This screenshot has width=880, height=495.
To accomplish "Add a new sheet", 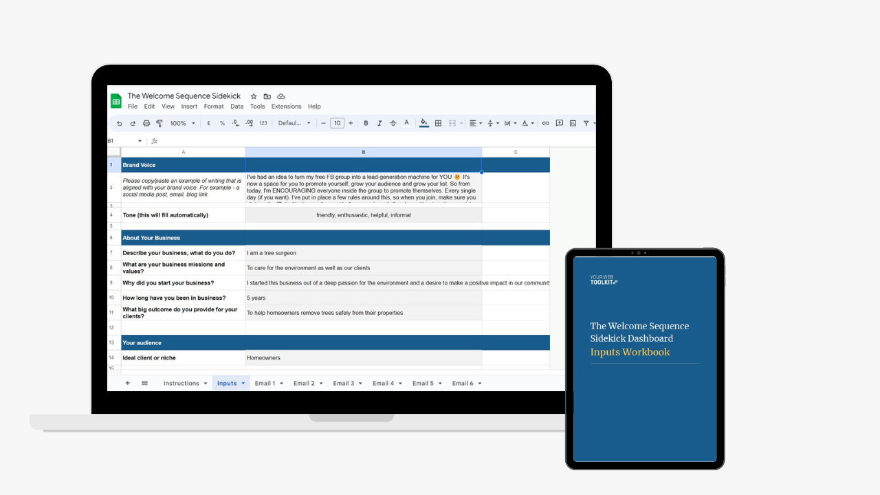I will pos(127,383).
